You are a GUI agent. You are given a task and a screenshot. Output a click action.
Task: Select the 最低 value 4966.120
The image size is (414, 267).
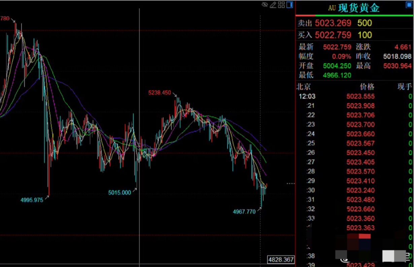click(x=337, y=75)
